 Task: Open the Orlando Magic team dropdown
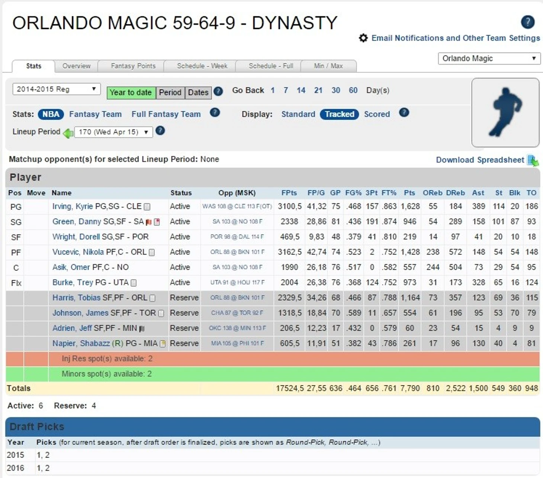pyautogui.click(x=489, y=58)
